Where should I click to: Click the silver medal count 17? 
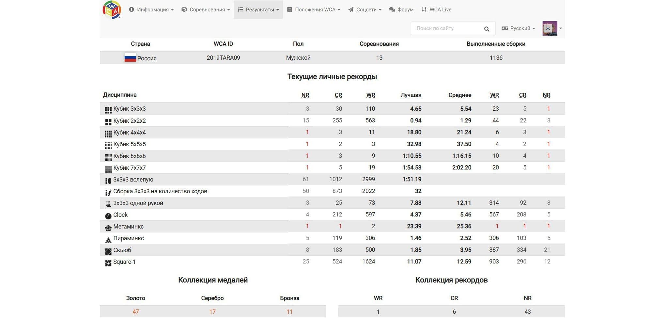click(212, 312)
